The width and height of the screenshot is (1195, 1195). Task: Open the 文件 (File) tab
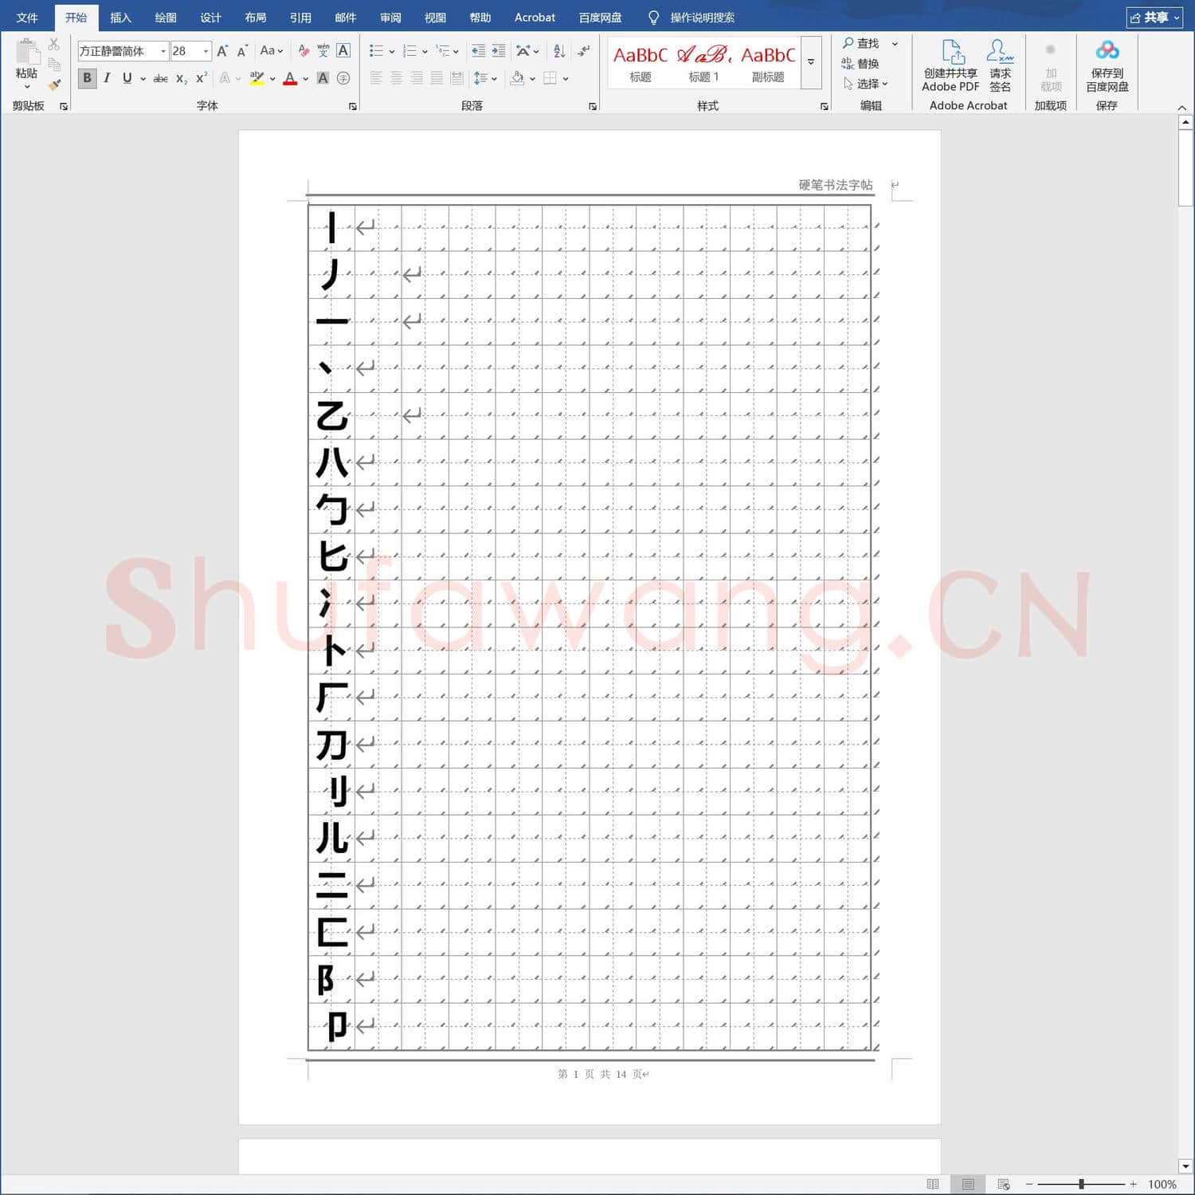[x=27, y=18]
